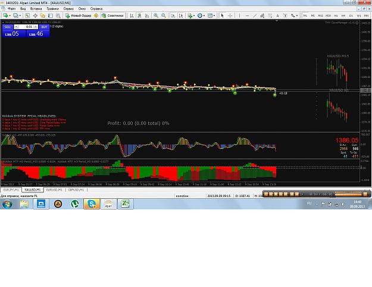The height and width of the screenshot is (287, 372).
Task: Toggle the Советники auto-trading button
Action: pyautogui.click(x=112, y=15)
